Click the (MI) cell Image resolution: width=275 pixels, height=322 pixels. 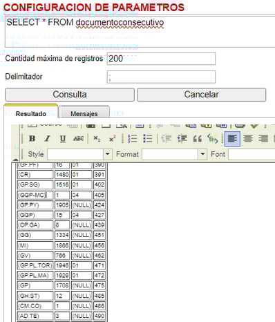tap(35, 245)
